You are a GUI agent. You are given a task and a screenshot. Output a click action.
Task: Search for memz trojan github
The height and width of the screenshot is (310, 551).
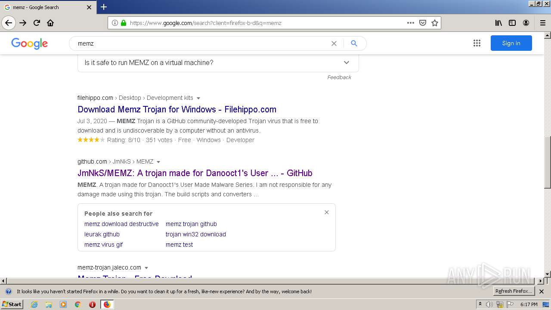click(x=191, y=224)
